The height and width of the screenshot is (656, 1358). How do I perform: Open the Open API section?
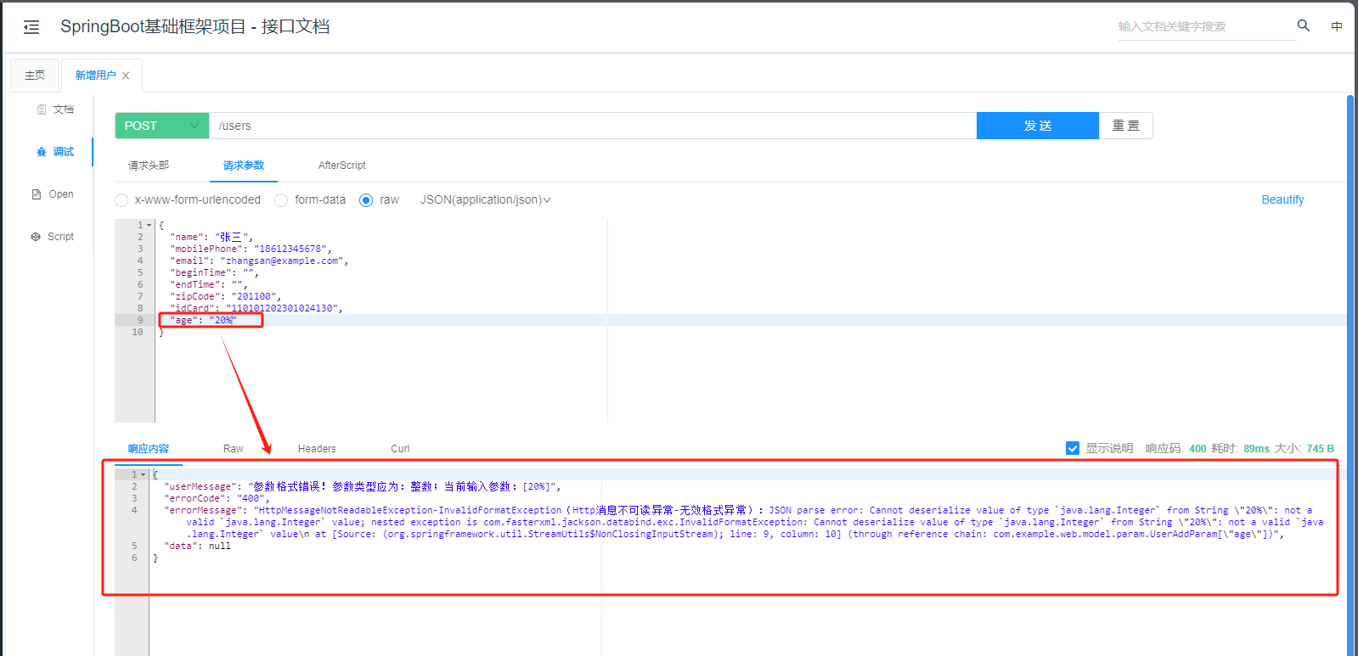[x=53, y=194]
